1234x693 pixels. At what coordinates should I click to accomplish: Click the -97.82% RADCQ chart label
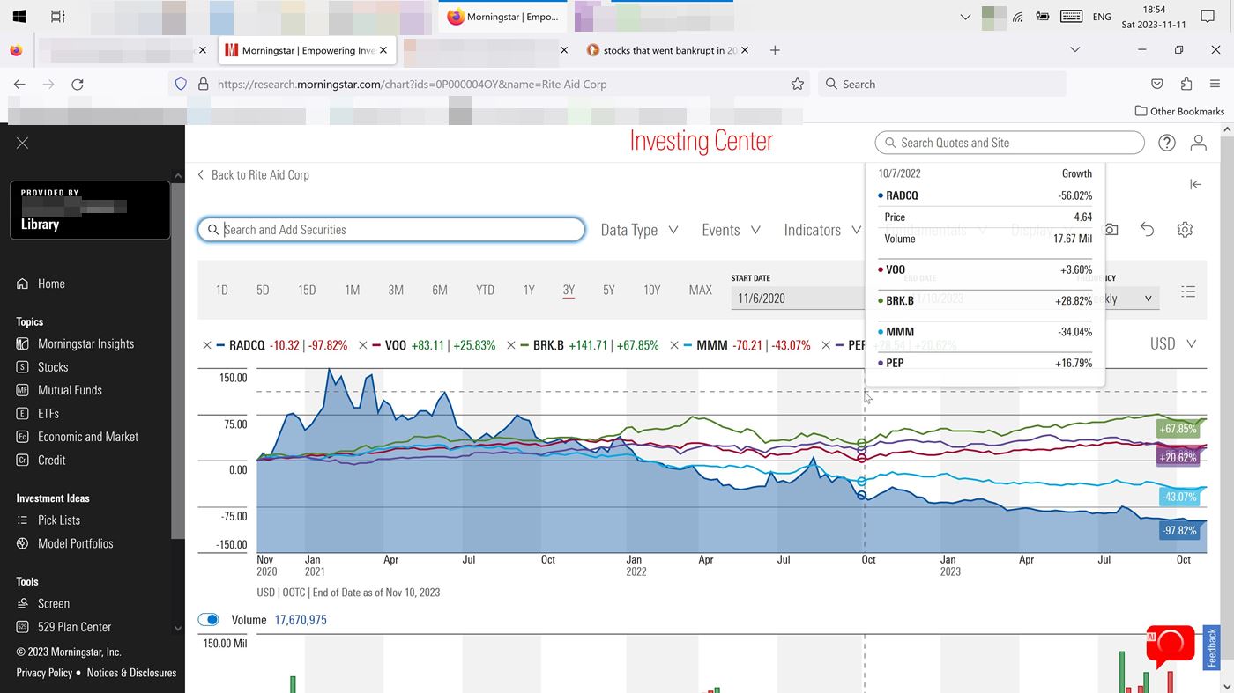pos(1179,530)
